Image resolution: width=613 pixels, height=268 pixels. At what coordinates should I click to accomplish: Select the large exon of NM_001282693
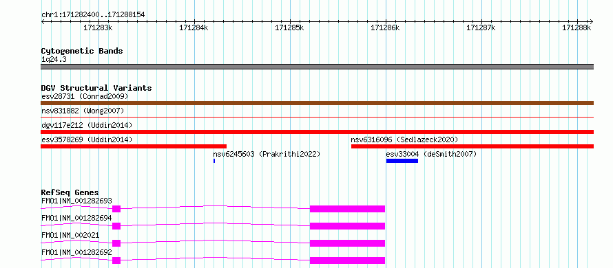click(348, 209)
